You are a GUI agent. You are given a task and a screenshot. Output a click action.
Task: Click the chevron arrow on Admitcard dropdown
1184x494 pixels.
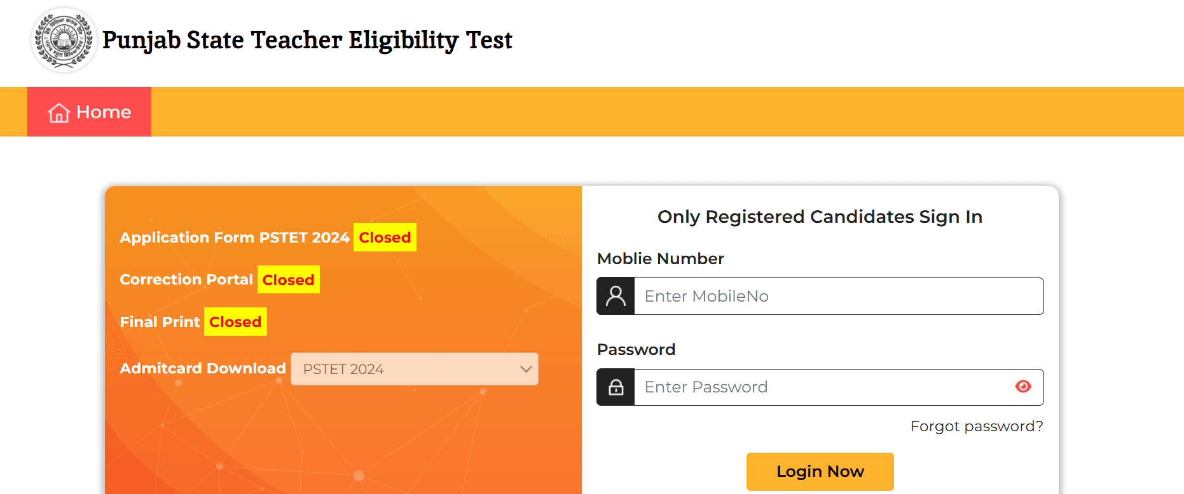[526, 369]
